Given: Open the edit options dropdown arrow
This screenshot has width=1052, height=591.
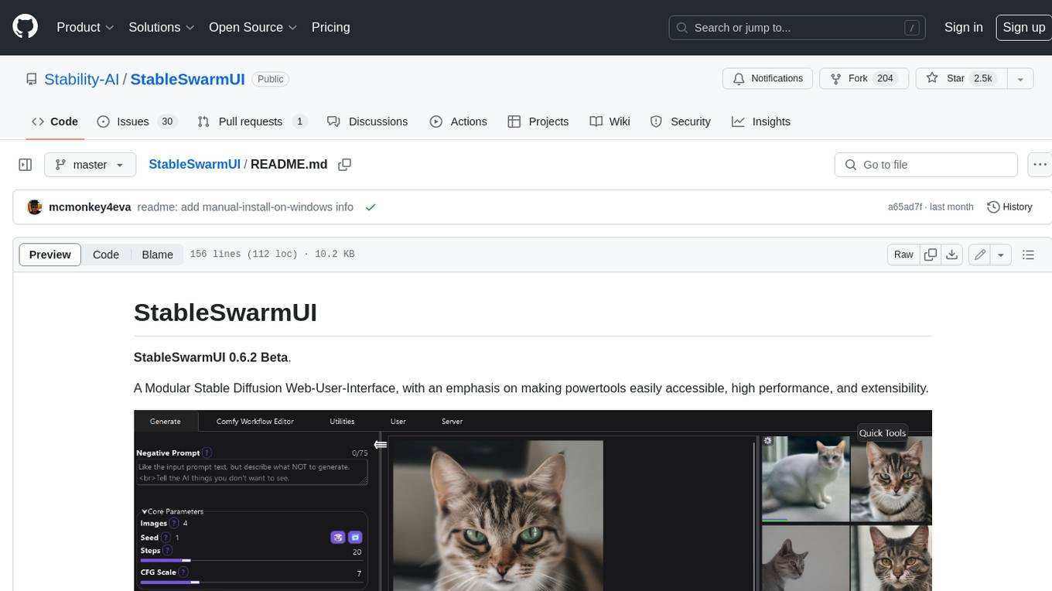Looking at the screenshot, I should pyautogui.click(x=1001, y=255).
